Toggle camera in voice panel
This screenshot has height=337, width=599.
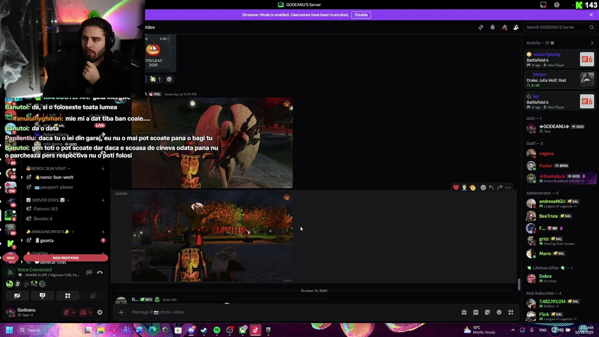point(17,296)
